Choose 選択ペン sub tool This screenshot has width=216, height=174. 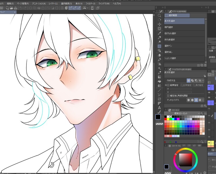[184, 46]
